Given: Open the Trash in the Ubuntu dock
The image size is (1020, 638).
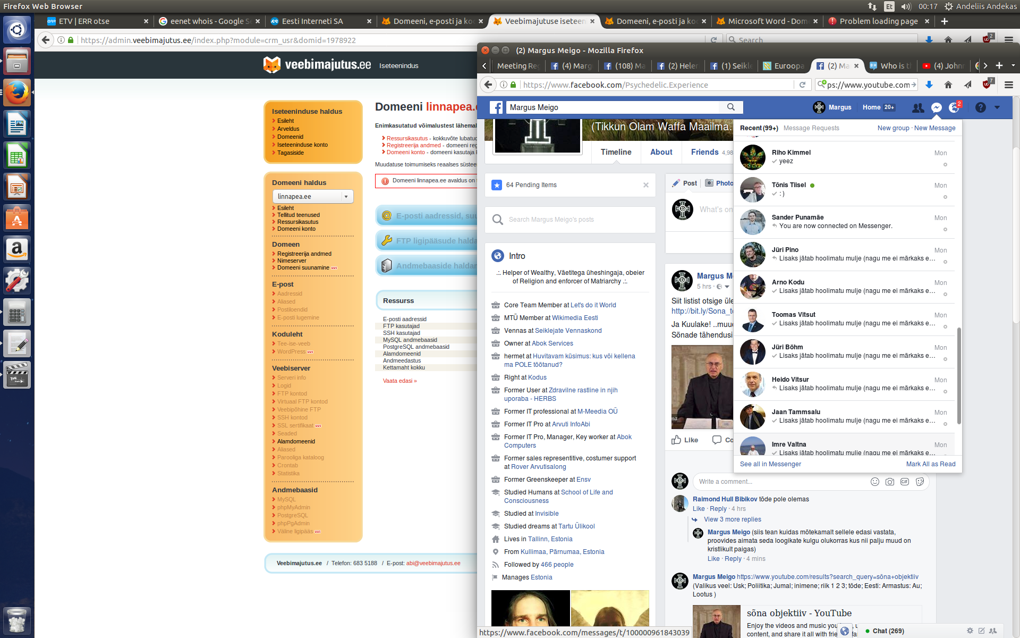Looking at the screenshot, I should pos(17,620).
